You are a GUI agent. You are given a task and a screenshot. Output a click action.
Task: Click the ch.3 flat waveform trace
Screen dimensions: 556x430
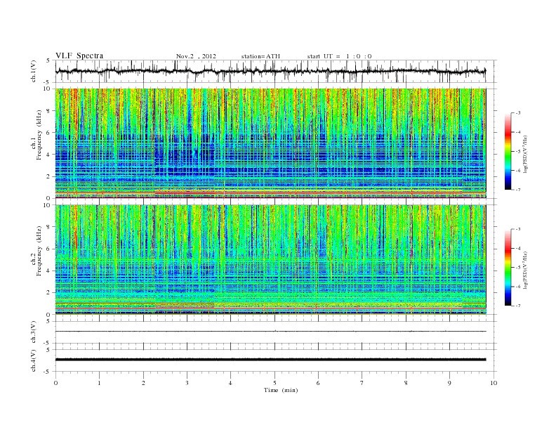pos(270,332)
